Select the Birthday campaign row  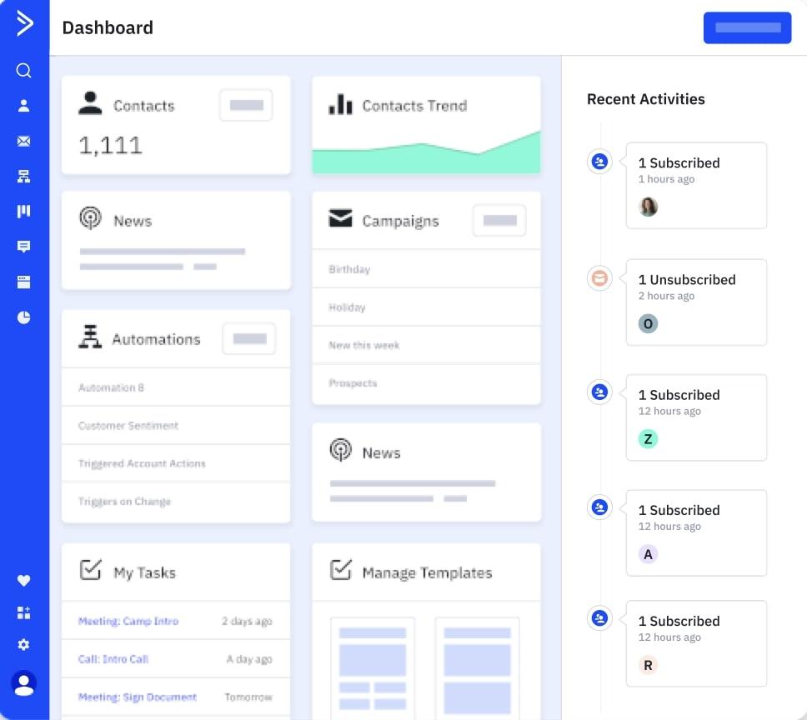tap(426, 269)
